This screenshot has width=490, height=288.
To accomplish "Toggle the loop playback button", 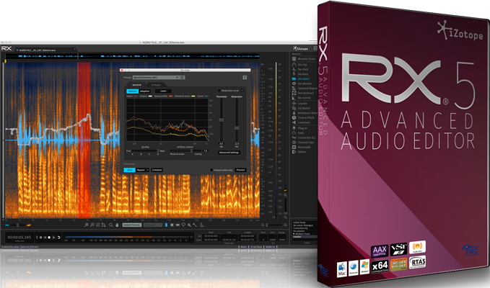I will click(x=58, y=238).
